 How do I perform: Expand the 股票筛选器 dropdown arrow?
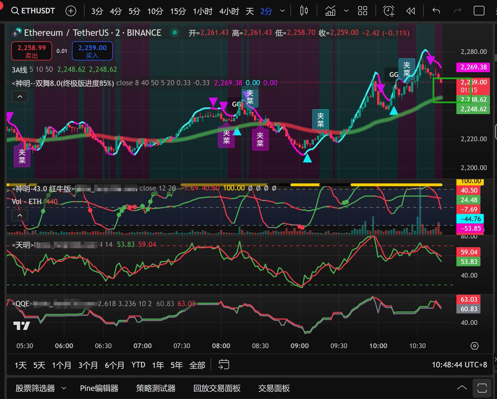click(x=64, y=388)
